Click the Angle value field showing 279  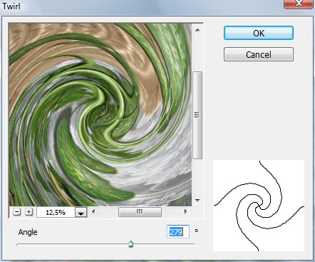coord(178,231)
